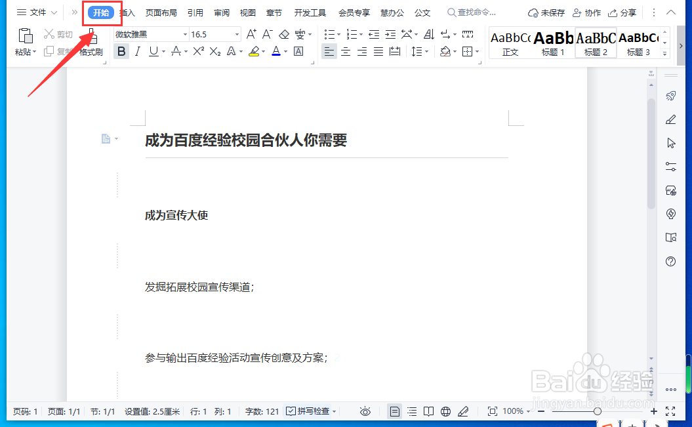Click the 分享 share button
Image resolution: width=692 pixels, height=427 pixels.
click(622, 13)
